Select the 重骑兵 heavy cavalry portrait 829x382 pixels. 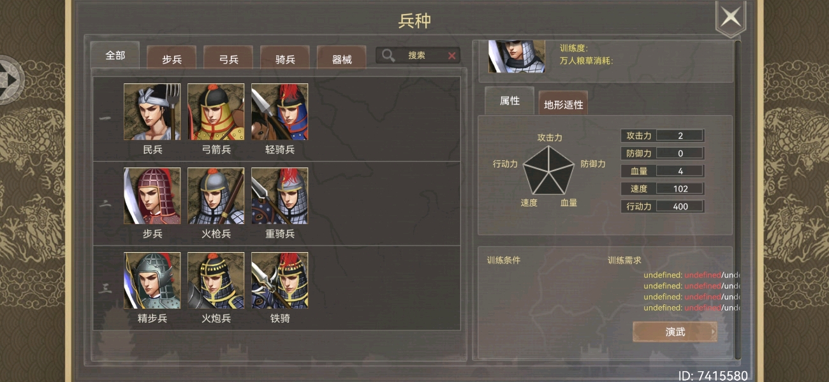tap(279, 195)
